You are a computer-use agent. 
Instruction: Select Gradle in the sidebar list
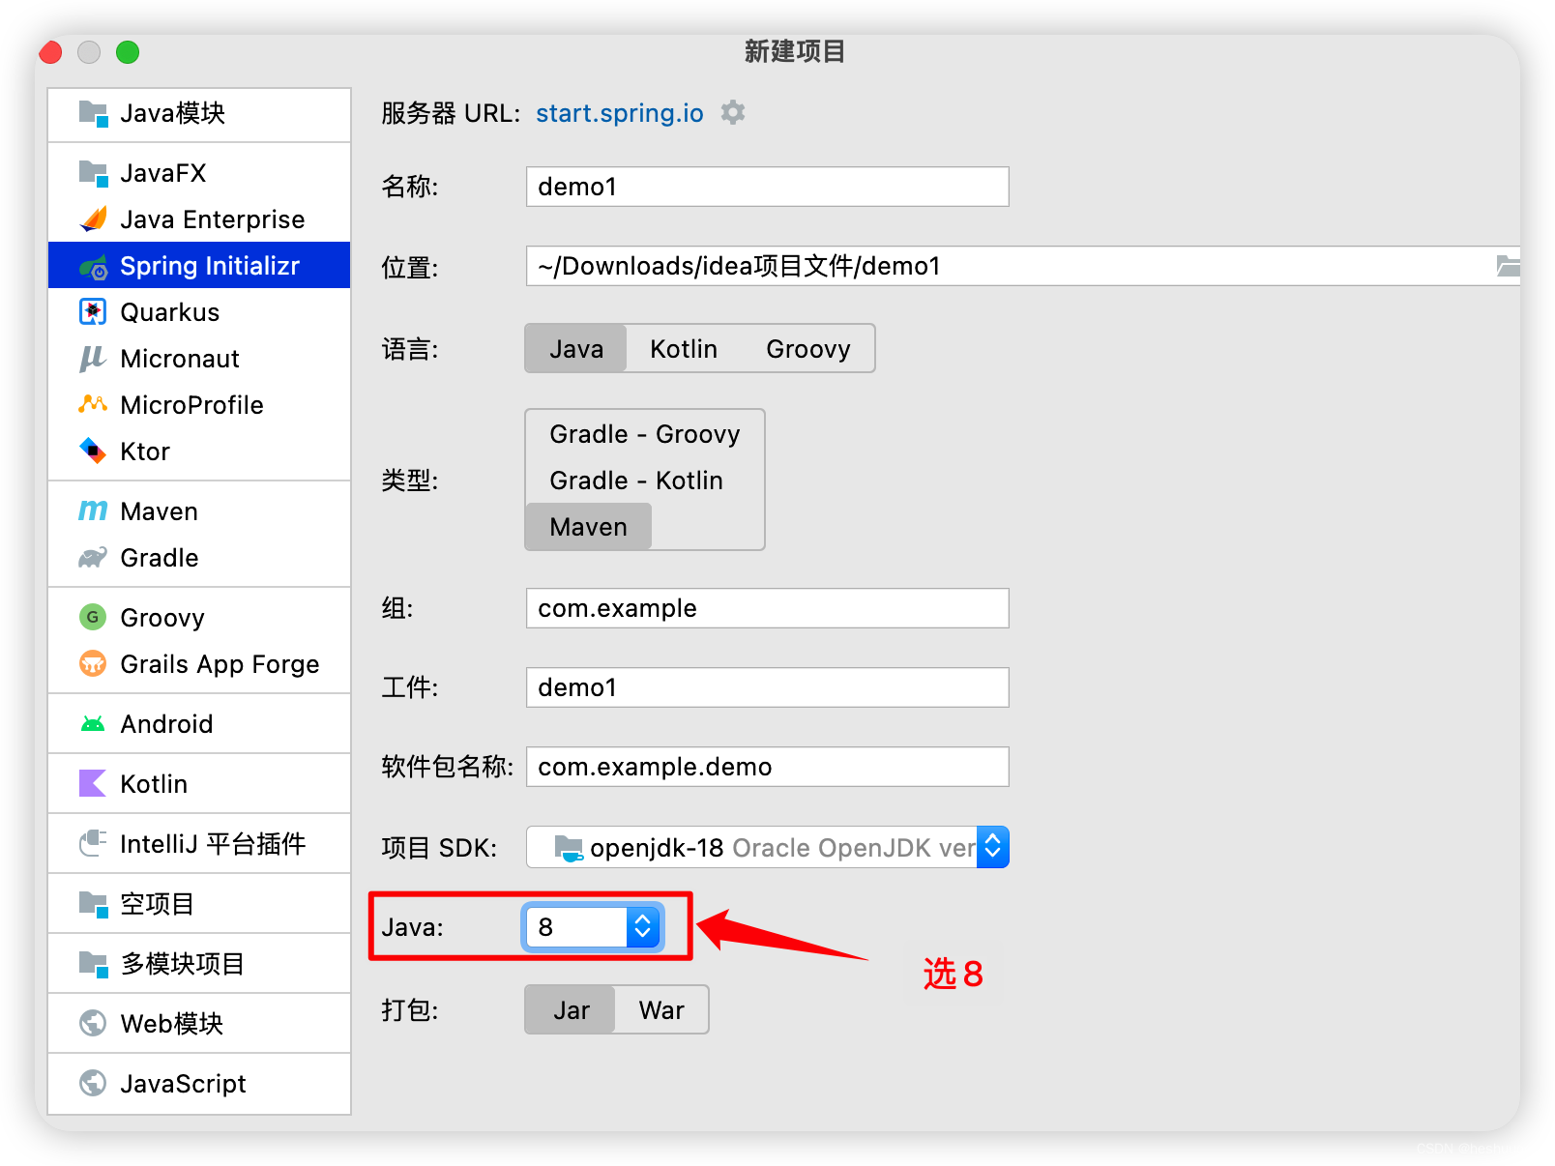[x=160, y=558]
